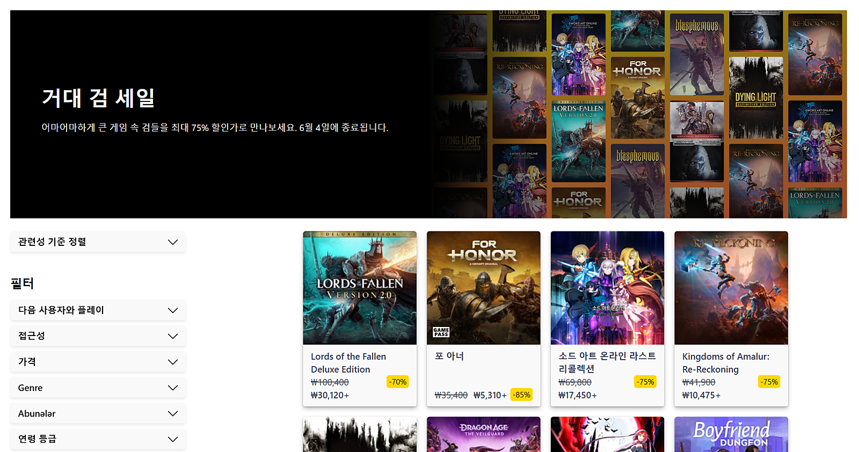The image size is (859, 452).
Task: Open the For Honor cover image
Action: tap(484, 288)
